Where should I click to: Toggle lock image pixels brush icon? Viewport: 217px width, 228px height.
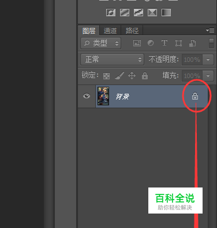click(x=119, y=76)
